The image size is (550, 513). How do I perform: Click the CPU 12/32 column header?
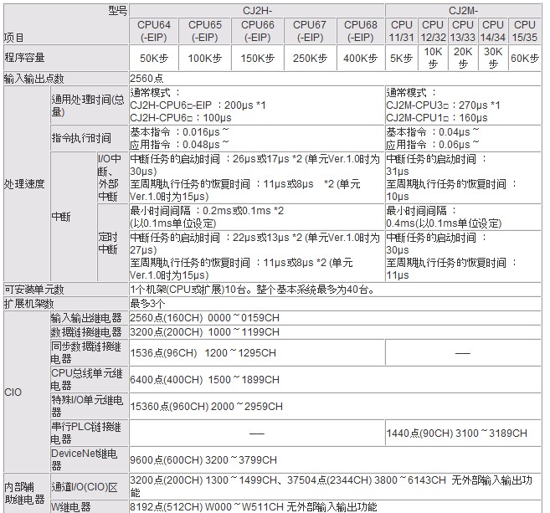pyautogui.click(x=433, y=31)
